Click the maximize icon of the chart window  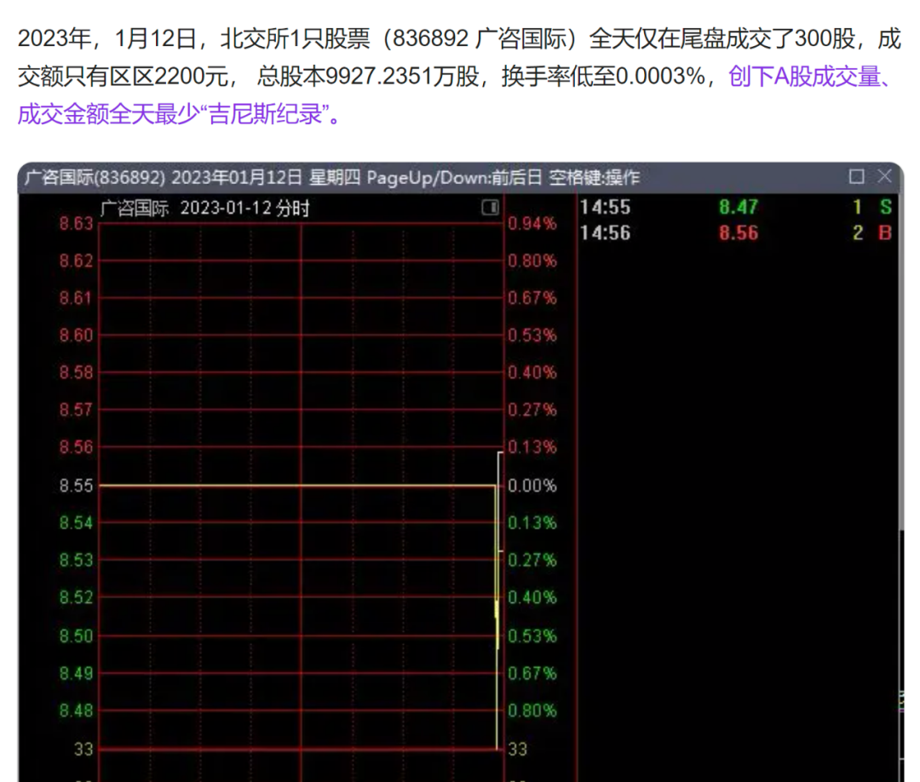coord(857,176)
